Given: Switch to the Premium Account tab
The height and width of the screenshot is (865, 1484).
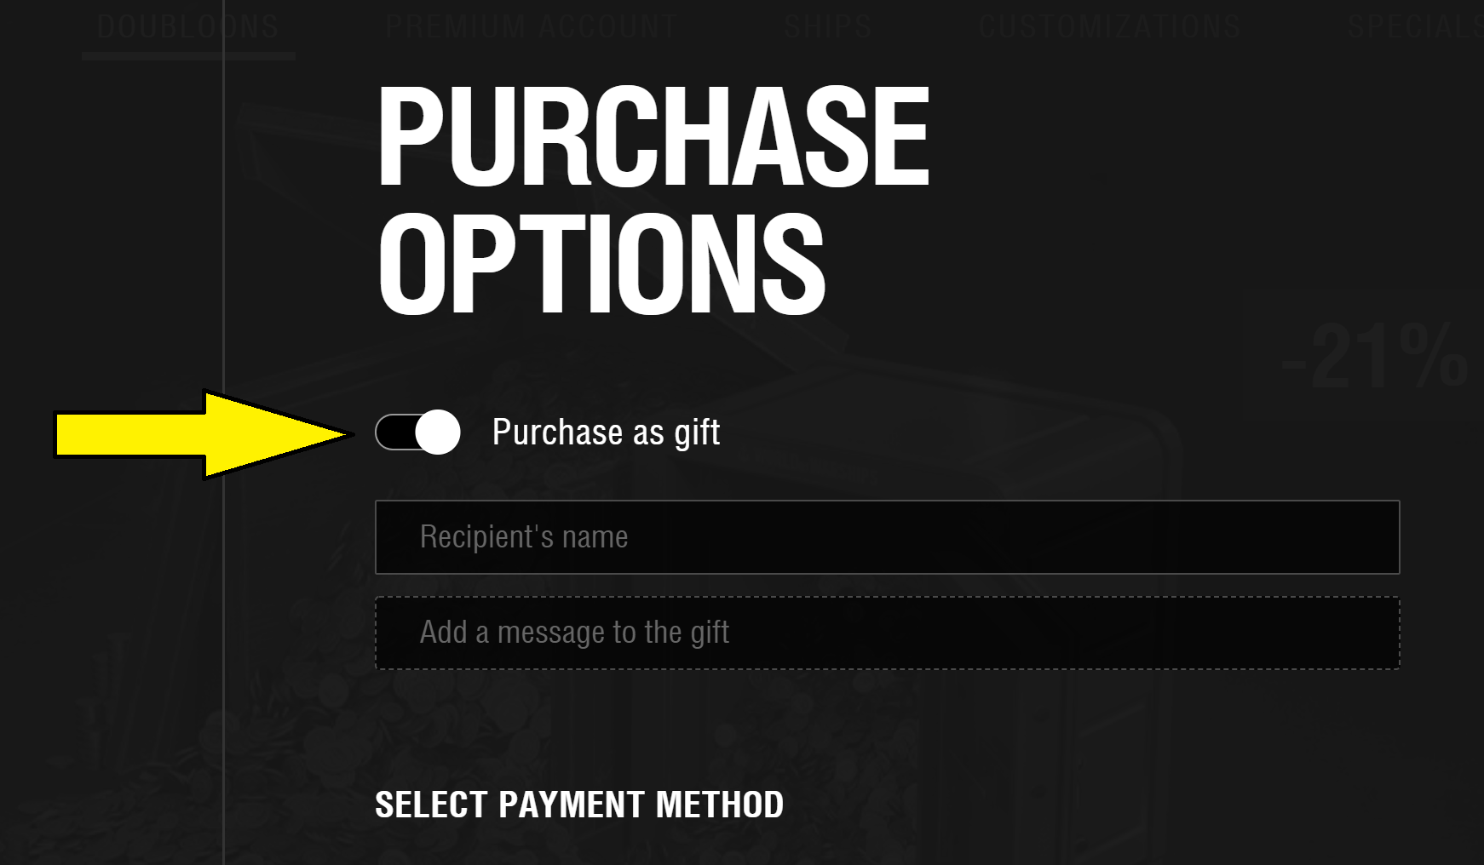Looking at the screenshot, I should click(531, 26).
